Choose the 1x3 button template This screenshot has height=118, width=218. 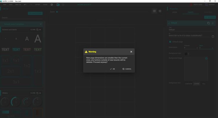tap(38, 71)
